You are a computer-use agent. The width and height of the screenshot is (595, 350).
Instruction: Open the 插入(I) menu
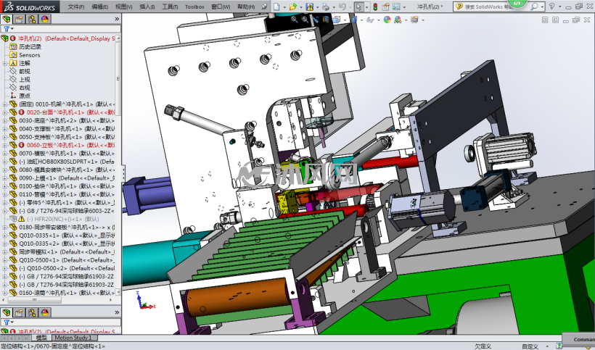pos(147,7)
